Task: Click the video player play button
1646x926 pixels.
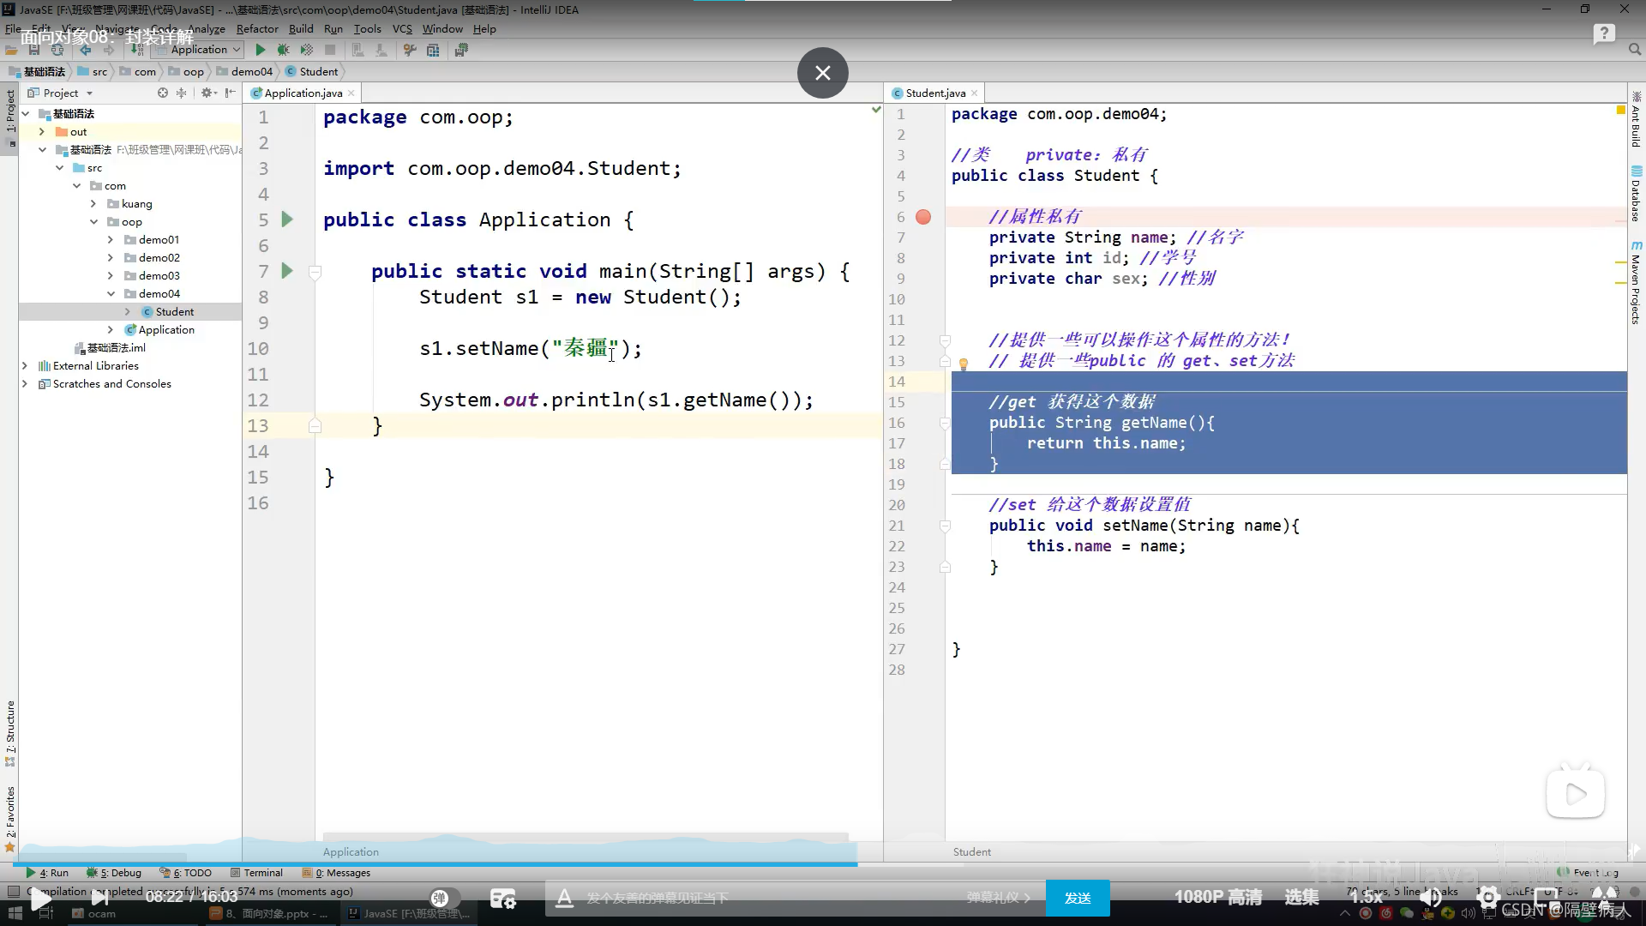Action: pos(40,899)
